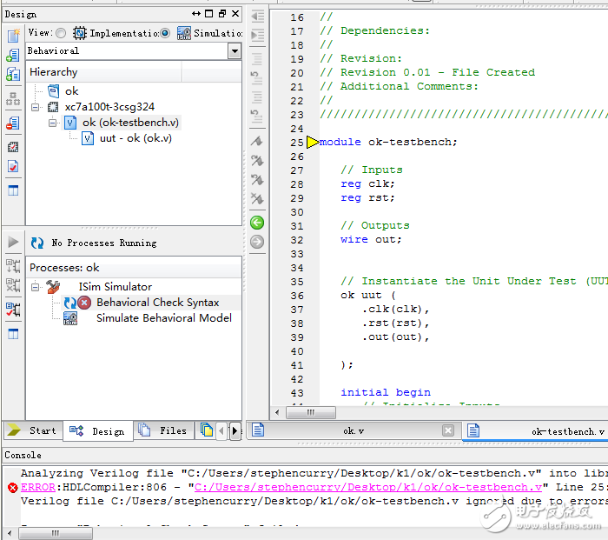Click the toggle bookmark icon in editor toolbar
Viewport: 608px width, 540px height.
tap(257, 142)
